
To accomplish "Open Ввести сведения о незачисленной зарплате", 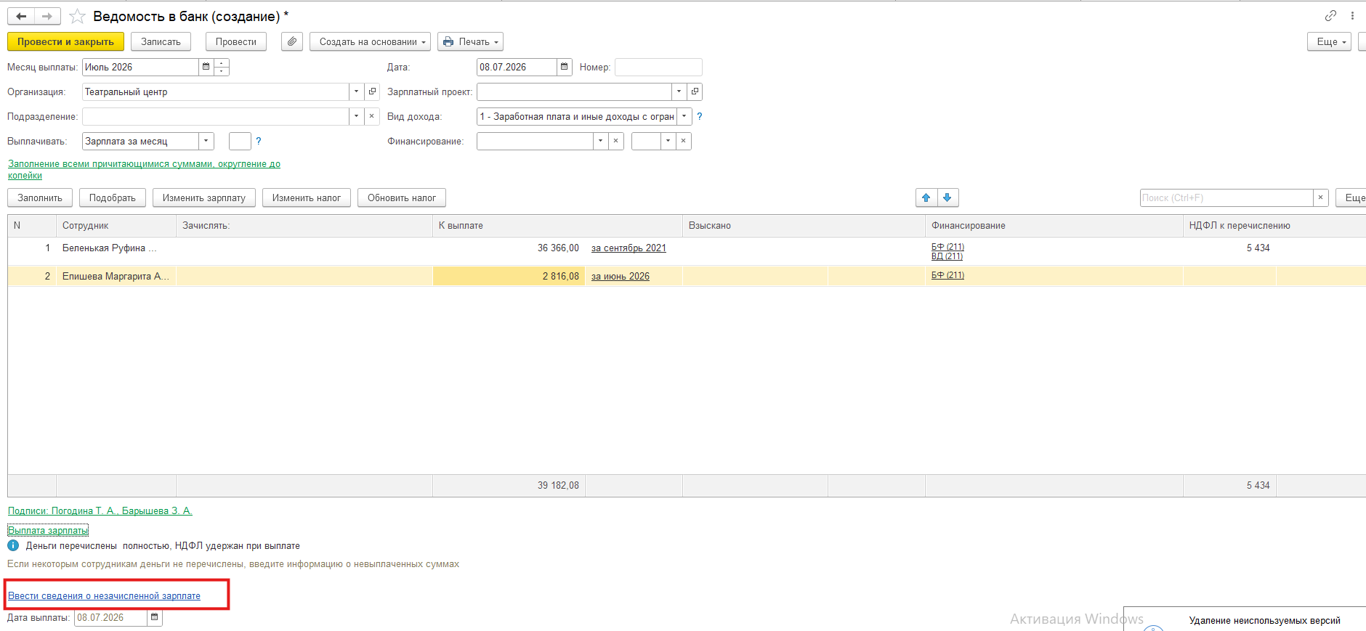I will click(104, 595).
